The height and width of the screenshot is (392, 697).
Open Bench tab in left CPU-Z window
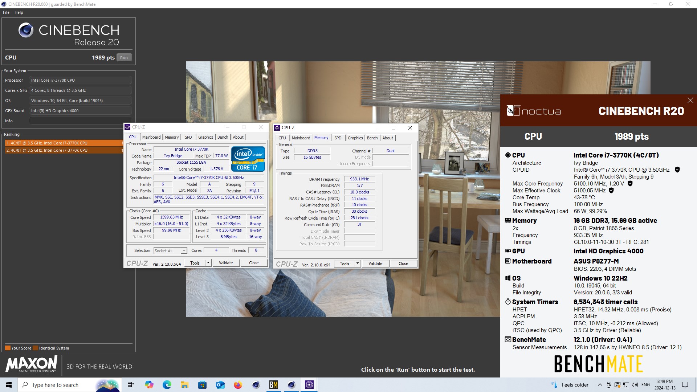click(223, 137)
